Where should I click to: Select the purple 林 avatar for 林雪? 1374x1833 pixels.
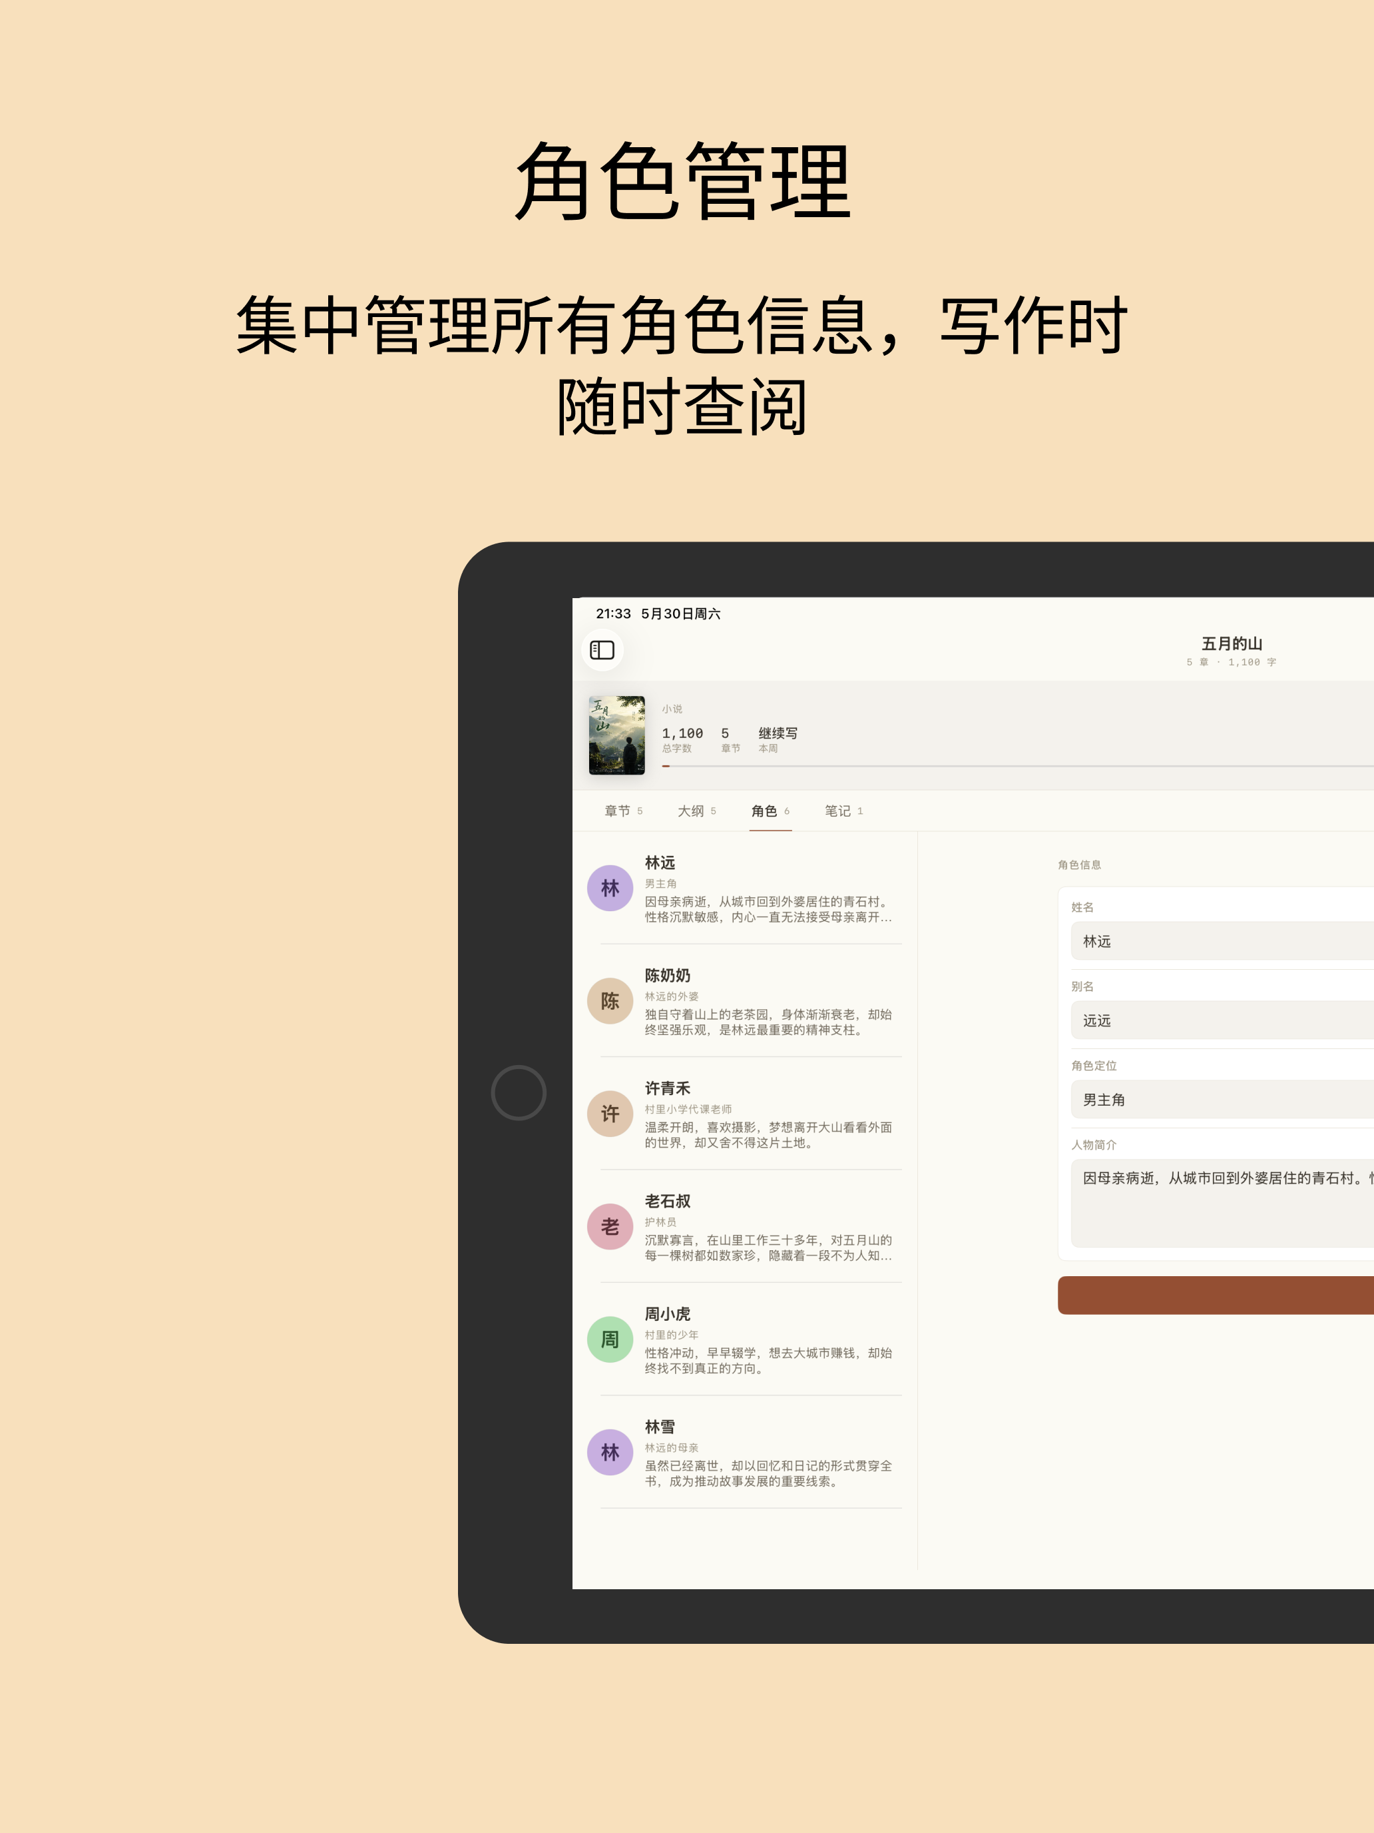pyautogui.click(x=610, y=1452)
